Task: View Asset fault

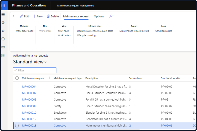Action: (x=63, y=31)
